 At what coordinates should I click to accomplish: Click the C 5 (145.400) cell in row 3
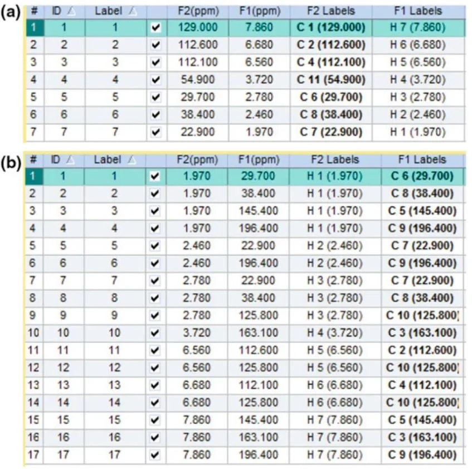[x=422, y=211]
